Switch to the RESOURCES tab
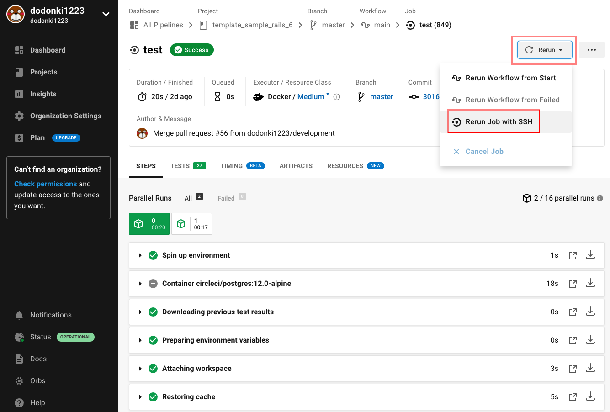 [355, 166]
